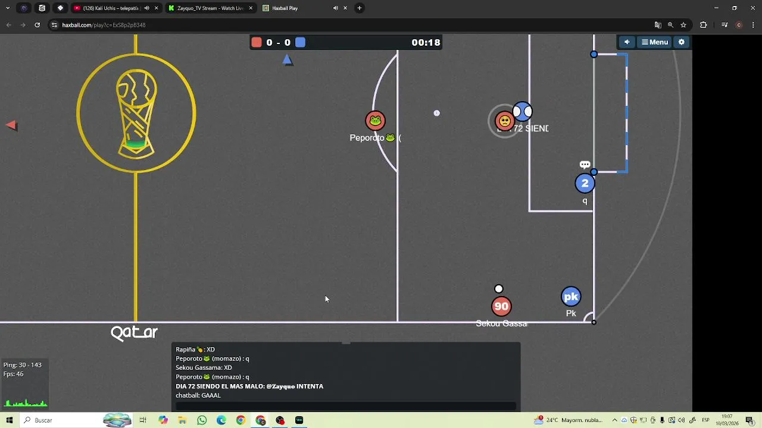Open the Windows Start menu
This screenshot has width=762, height=428.
pos(10,420)
